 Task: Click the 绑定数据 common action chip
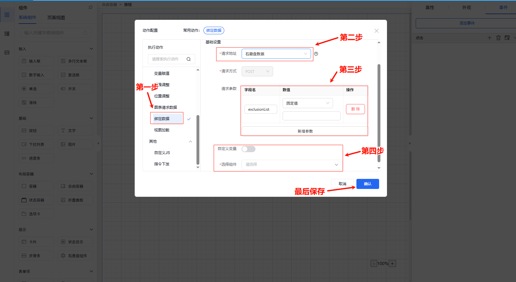coord(214,30)
